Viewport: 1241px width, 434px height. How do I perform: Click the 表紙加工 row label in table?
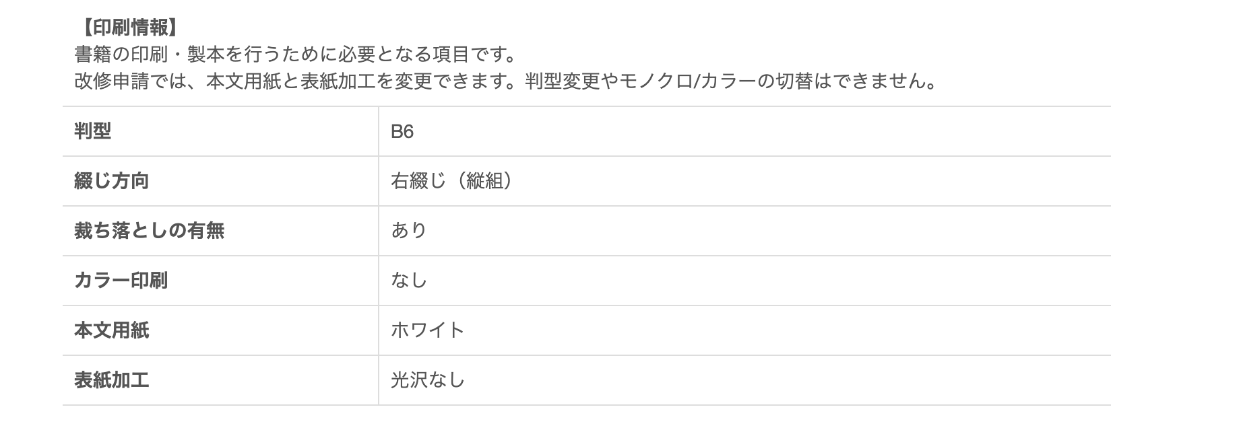click(x=112, y=380)
